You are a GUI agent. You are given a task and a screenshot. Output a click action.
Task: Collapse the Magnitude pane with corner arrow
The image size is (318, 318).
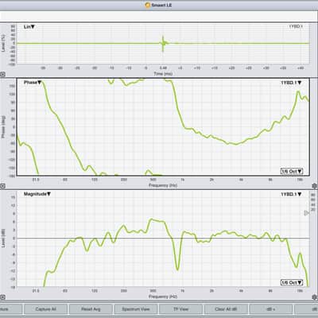pos(2,297)
